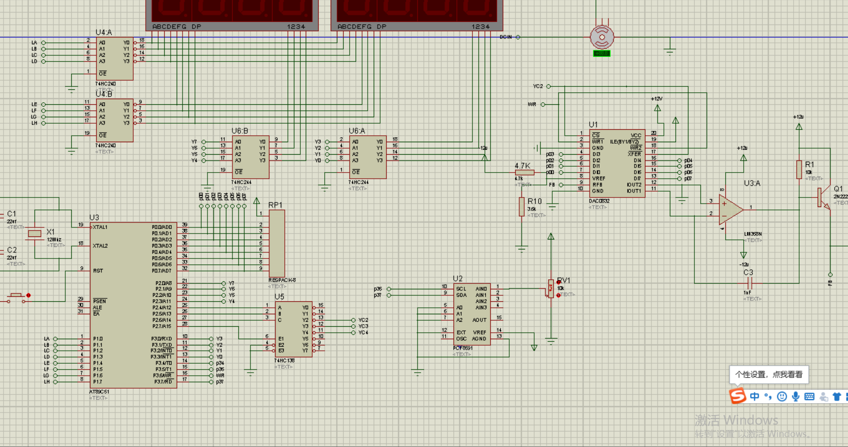Select the YC4 terminal at U5 outputs
The image size is (848, 447).
pos(353,332)
